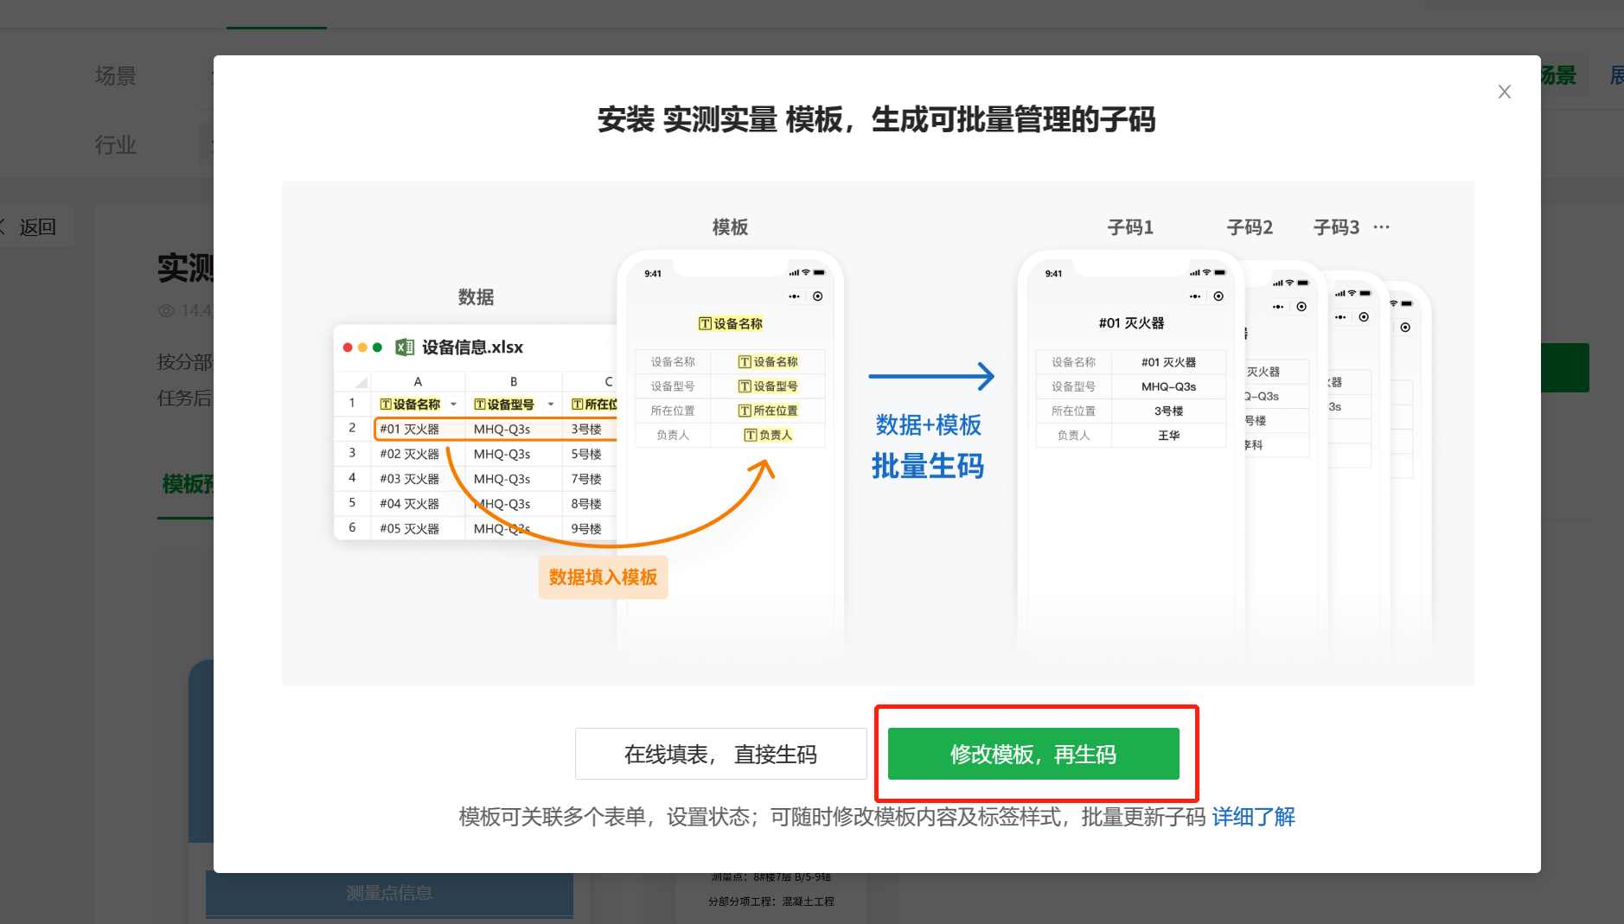The height and width of the screenshot is (924, 1624).
Task: Open the 详细了解 link
Action: click(x=1253, y=817)
